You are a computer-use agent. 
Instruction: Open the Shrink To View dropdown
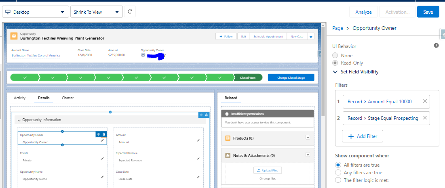click(x=96, y=12)
